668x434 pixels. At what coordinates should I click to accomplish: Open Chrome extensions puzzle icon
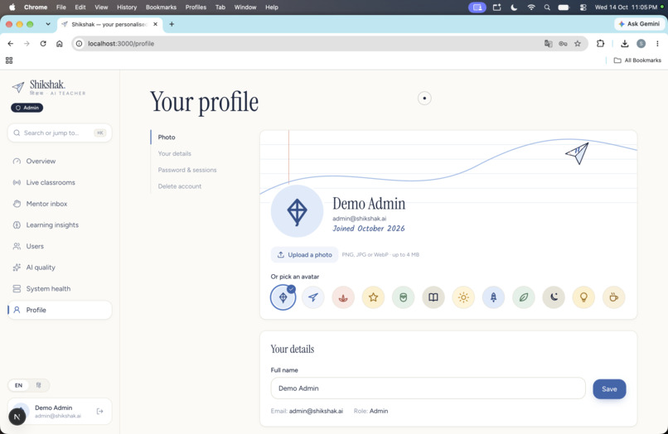click(x=600, y=43)
